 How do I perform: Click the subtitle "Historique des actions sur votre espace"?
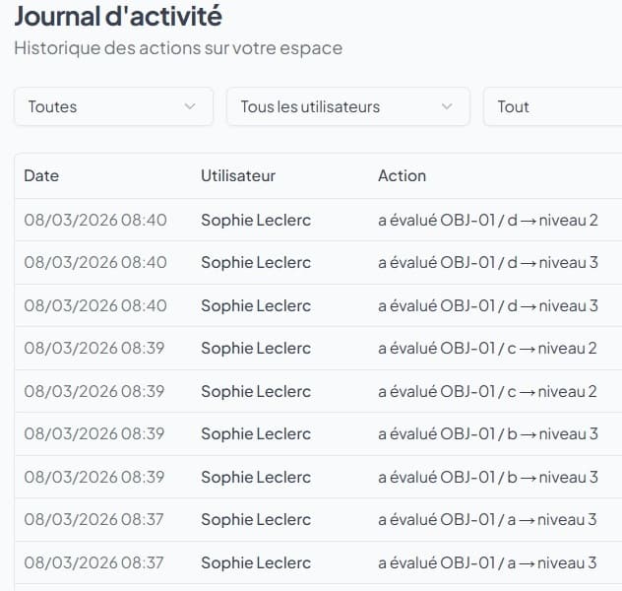click(178, 48)
